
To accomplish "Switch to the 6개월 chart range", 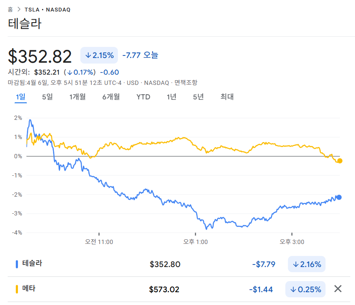I will pos(111,97).
